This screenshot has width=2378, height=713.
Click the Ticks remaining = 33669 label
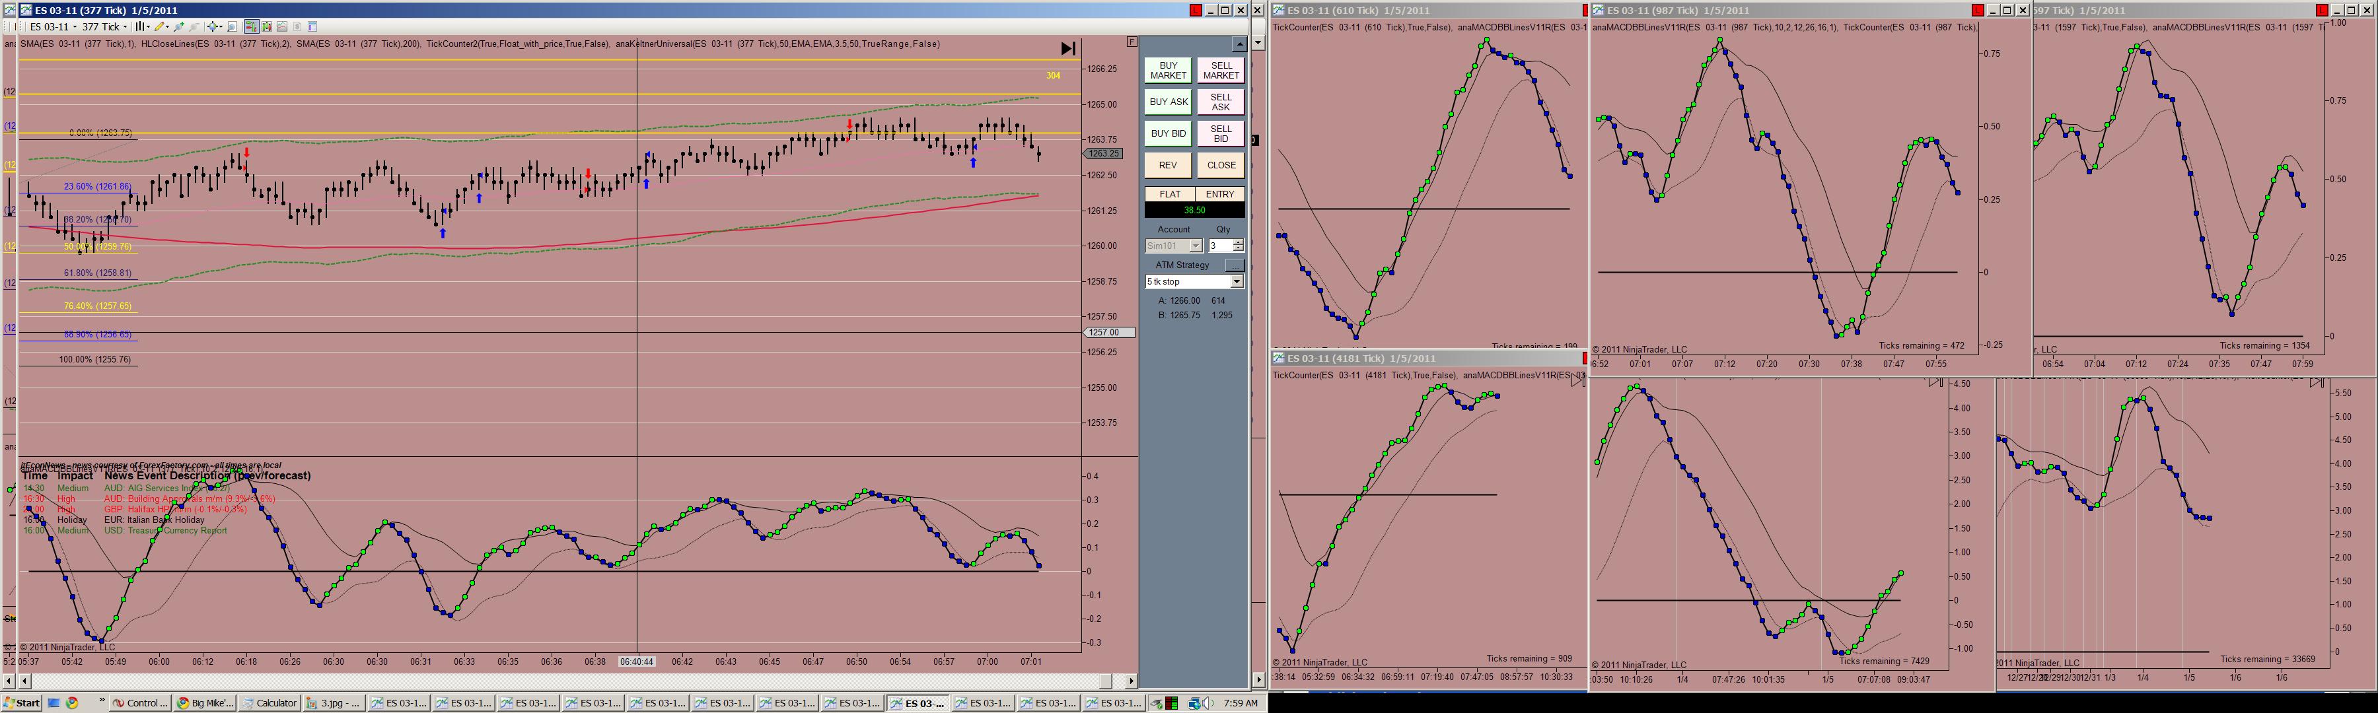[x=2267, y=660]
